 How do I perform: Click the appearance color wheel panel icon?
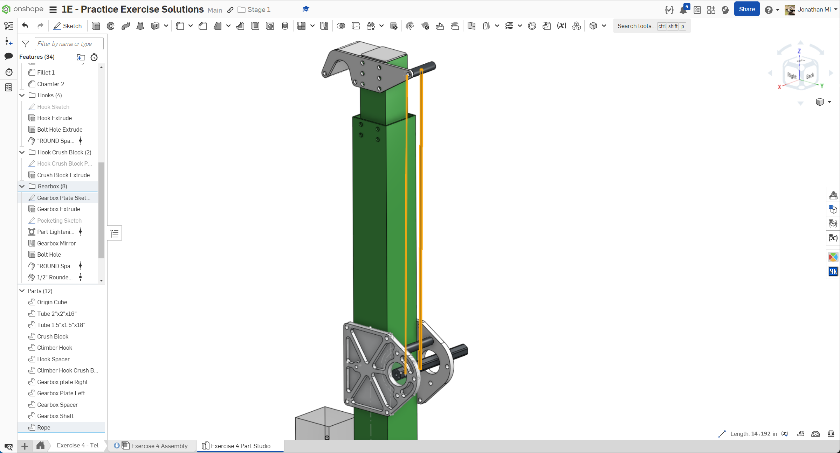click(x=833, y=257)
